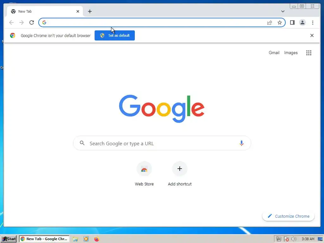Open the Google apps grid
The width and height of the screenshot is (324, 243).
(x=309, y=53)
